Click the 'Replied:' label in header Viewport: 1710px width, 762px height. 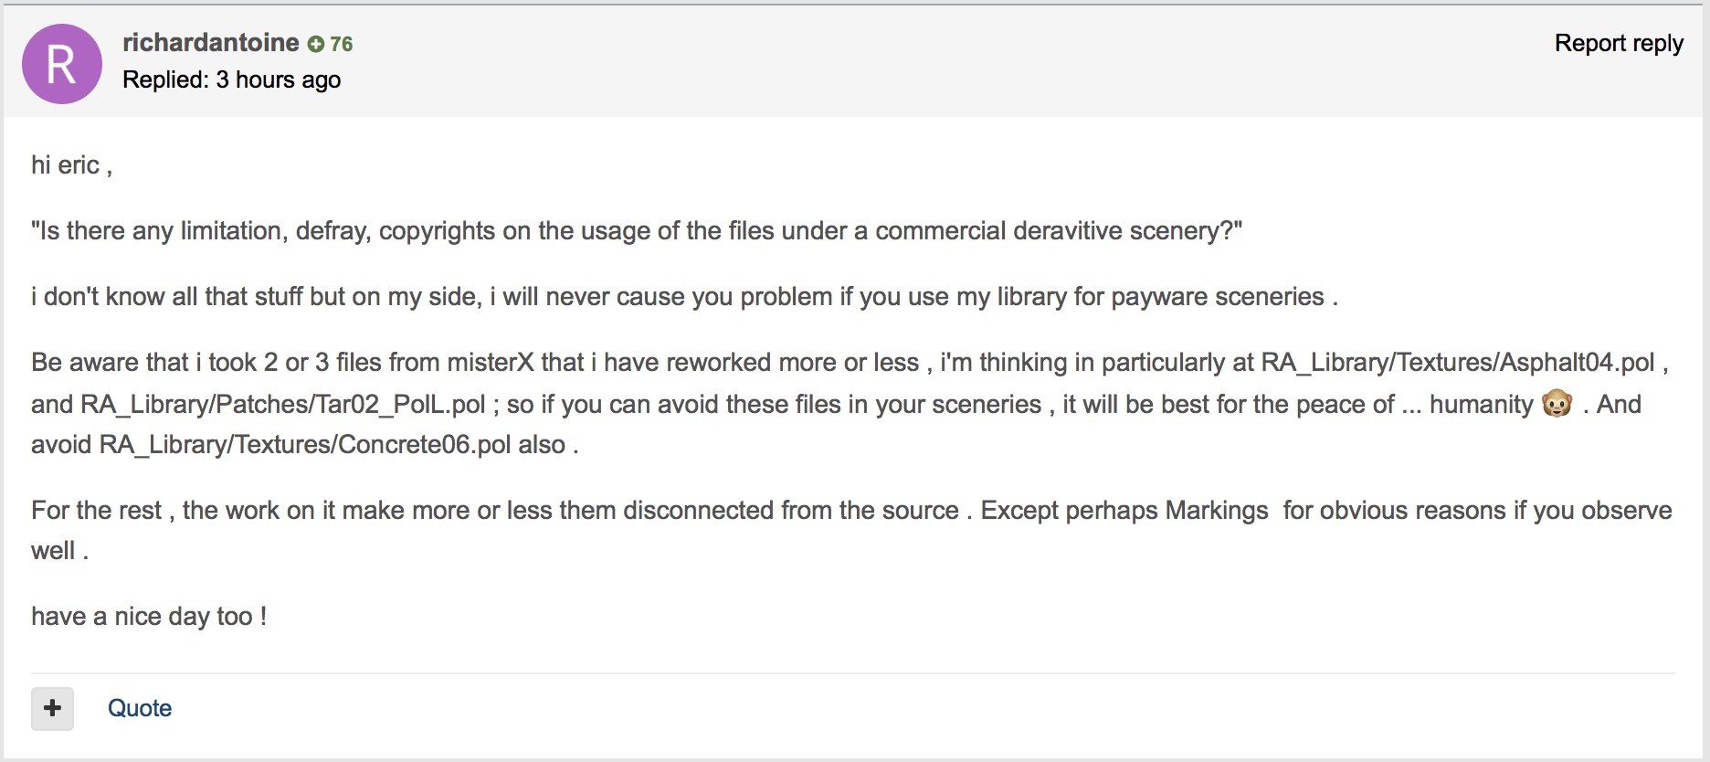point(165,79)
